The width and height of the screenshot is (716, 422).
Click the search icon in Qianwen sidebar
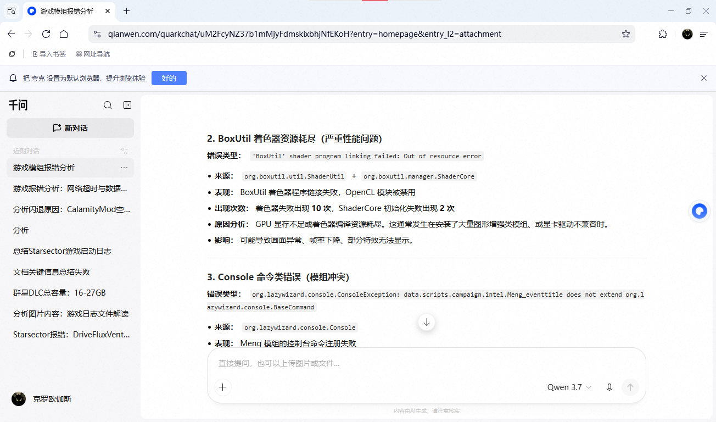pyautogui.click(x=108, y=105)
